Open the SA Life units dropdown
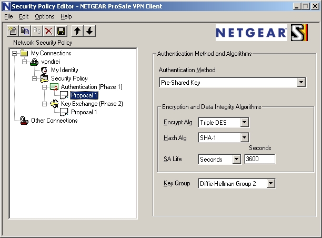Viewport: 322px width, 238px height. tap(236, 159)
